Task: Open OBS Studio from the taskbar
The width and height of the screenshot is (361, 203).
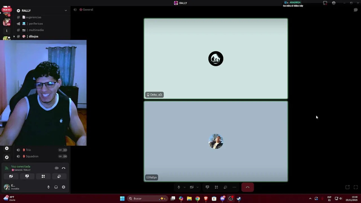Action: click(x=231, y=198)
